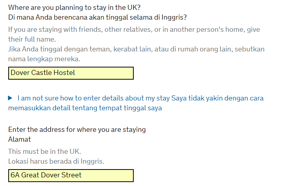Click 'Lokasi harus berada di Inggris.' hint text
The width and height of the screenshot is (282, 186).
(56, 161)
